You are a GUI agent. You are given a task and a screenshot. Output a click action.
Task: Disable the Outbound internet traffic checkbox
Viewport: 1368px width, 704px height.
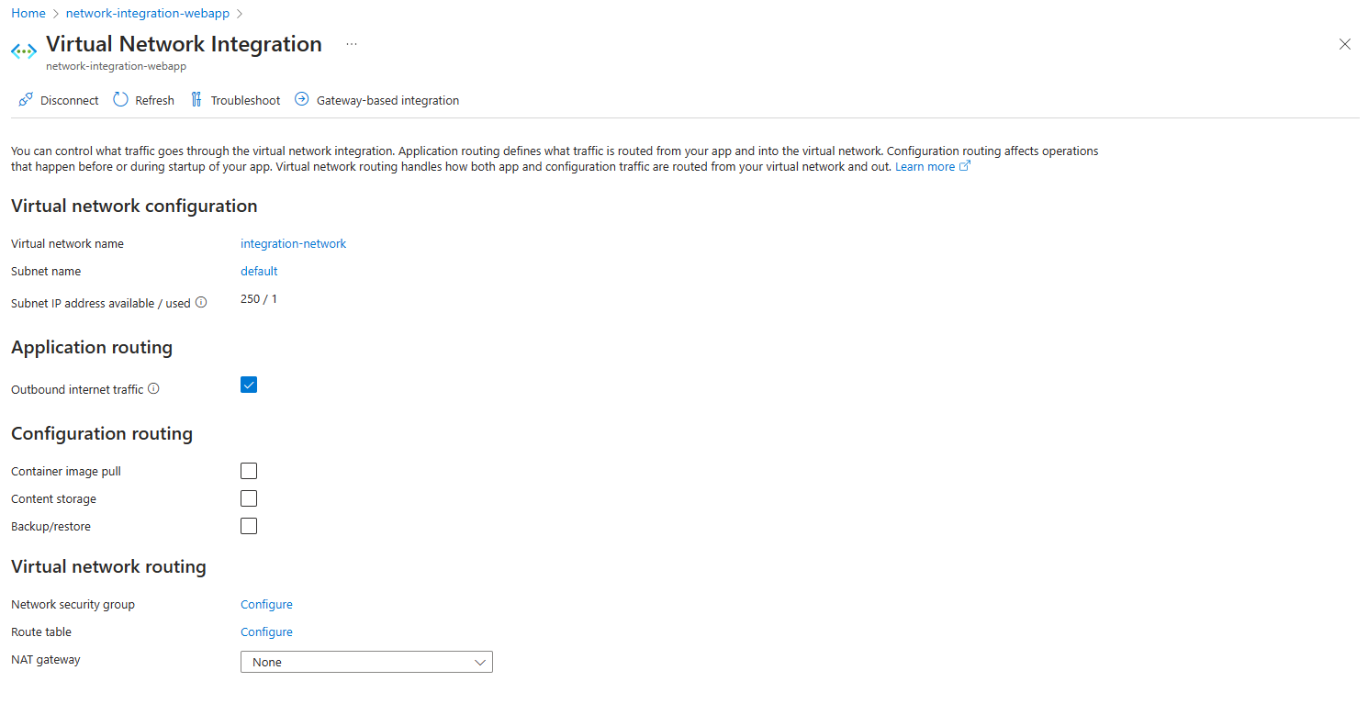pyautogui.click(x=248, y=385)
